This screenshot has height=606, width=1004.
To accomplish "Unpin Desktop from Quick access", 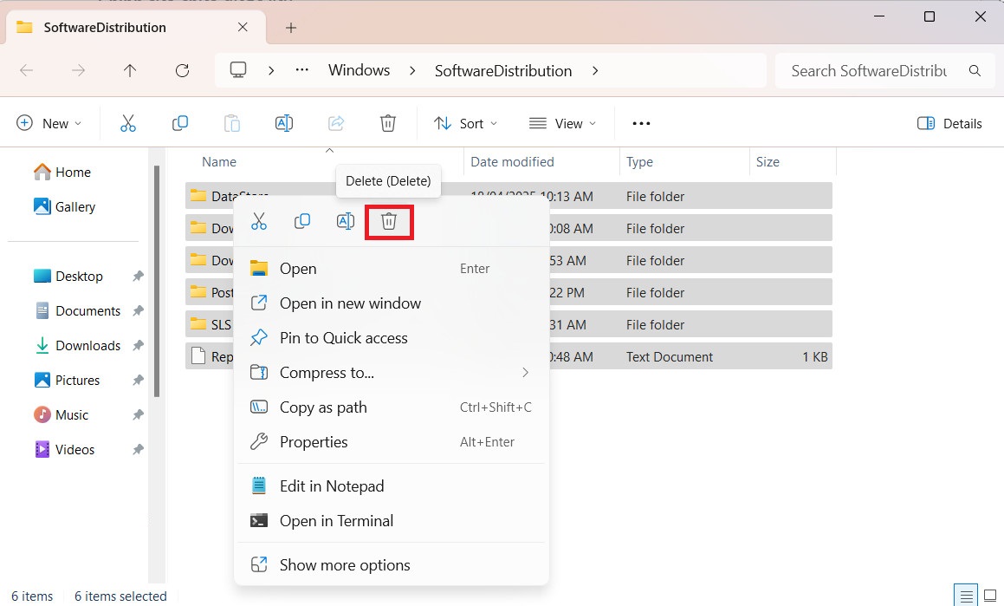I will click(138, 276).
